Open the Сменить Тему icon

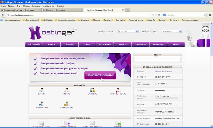point(41,104)
